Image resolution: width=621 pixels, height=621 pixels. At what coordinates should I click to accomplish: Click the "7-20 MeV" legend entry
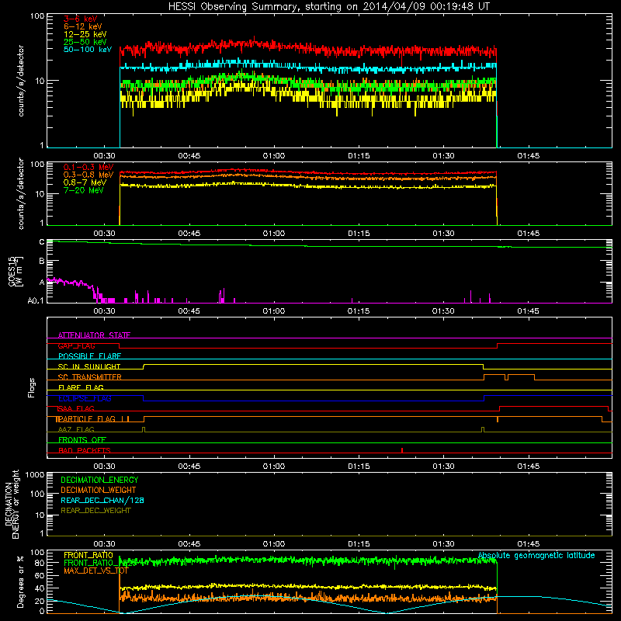click(84, 190)
